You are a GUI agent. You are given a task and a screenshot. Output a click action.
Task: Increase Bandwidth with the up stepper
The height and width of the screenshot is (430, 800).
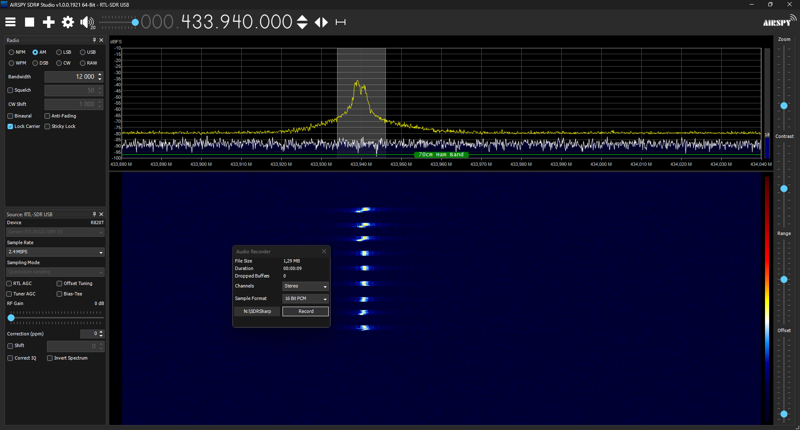pos(100,74)
